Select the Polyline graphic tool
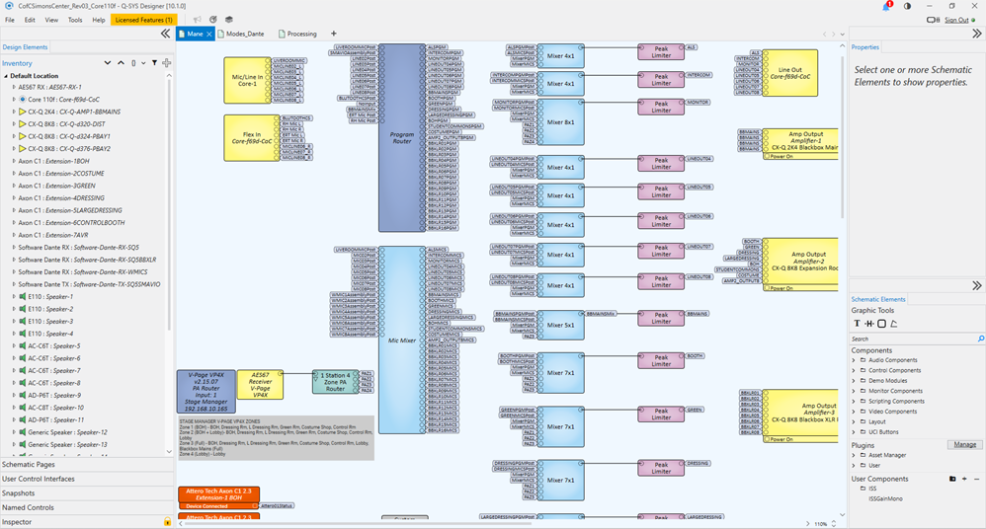986x529 pixels. click(x=893, y=324)
